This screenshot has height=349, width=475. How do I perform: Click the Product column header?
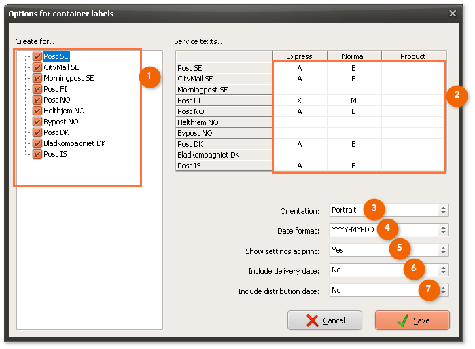[414, 56]
